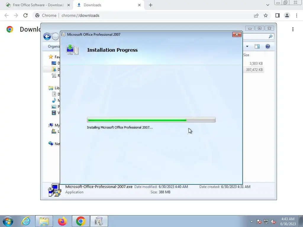The image size is (303, 227).
Task: Toggle Chrome side panel
Action: tap(278, 15)
